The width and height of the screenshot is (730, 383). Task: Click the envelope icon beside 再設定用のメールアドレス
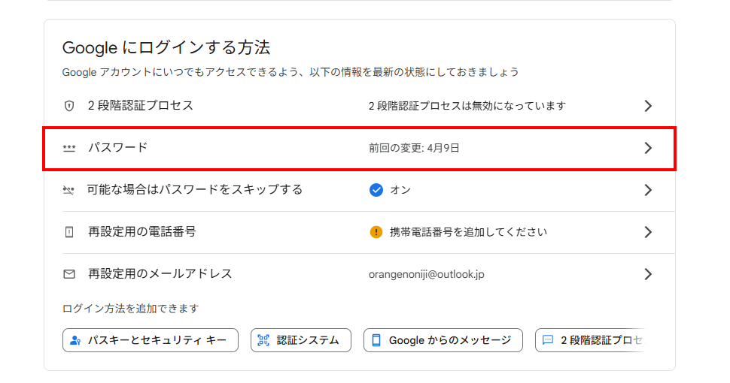69,274
